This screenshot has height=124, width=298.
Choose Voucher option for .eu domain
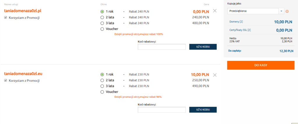[102, 92]
